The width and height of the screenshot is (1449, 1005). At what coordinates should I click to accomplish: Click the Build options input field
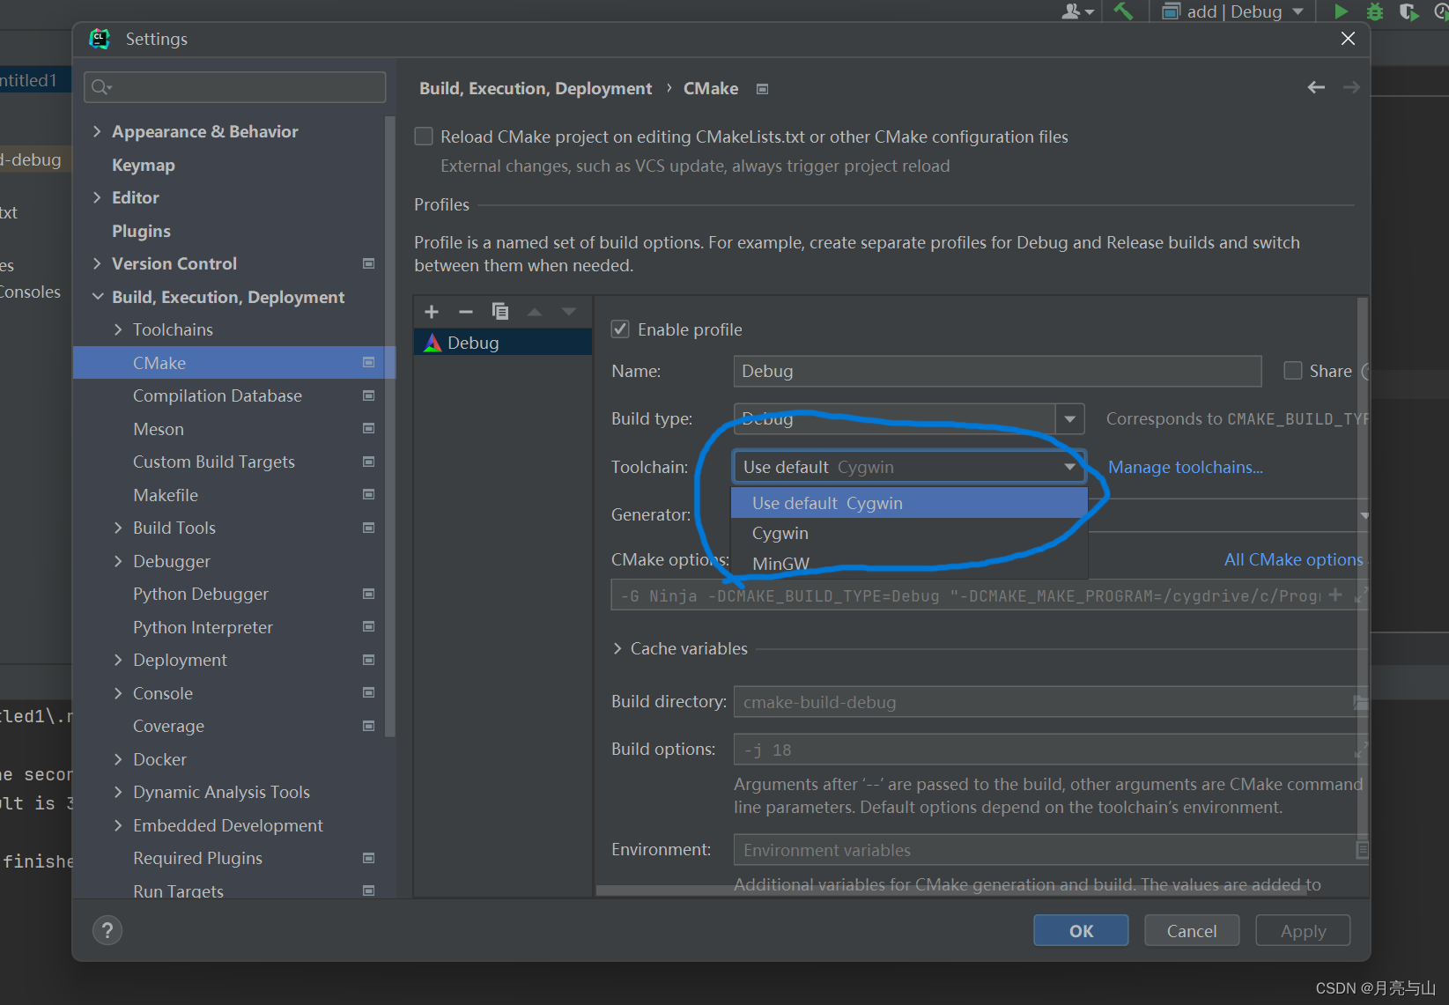point(1050,750)
